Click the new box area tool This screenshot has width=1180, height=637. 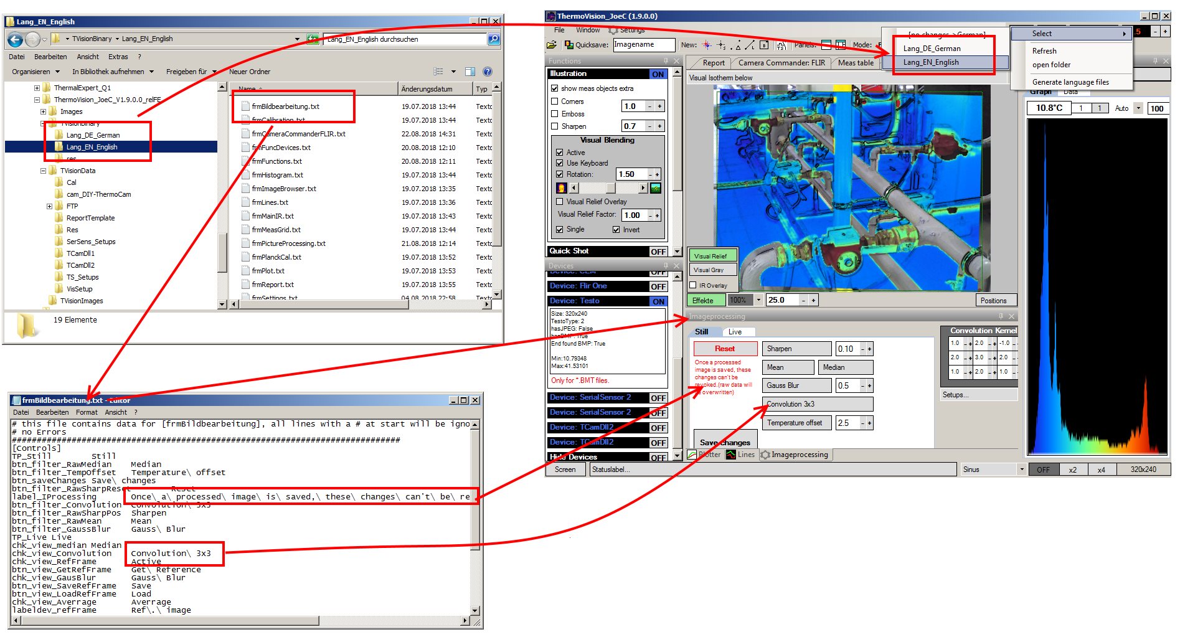pyautogui.click(x=763, y=45)
